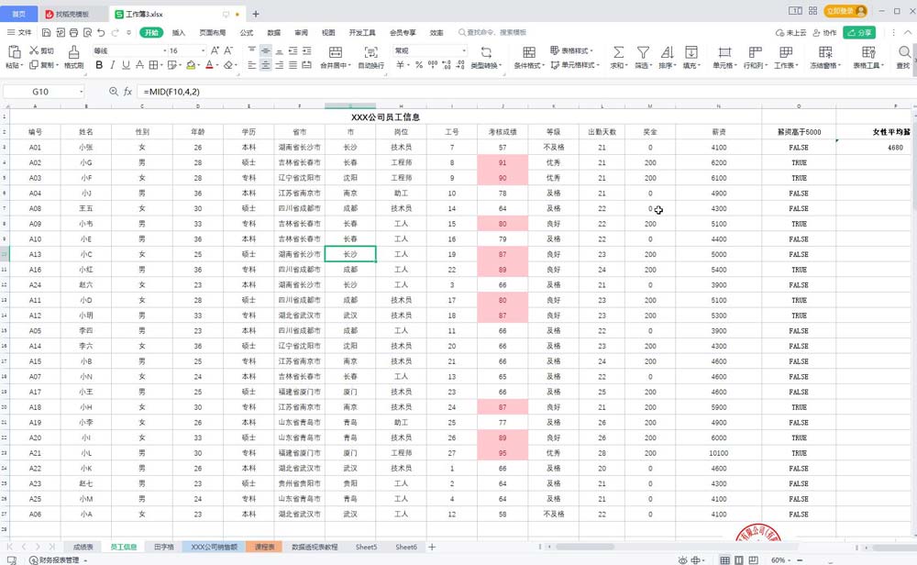The height and width of the screenshot is (565, 917).
Task: Toggle Strikethrough formatting
Action: coord(139,65)
